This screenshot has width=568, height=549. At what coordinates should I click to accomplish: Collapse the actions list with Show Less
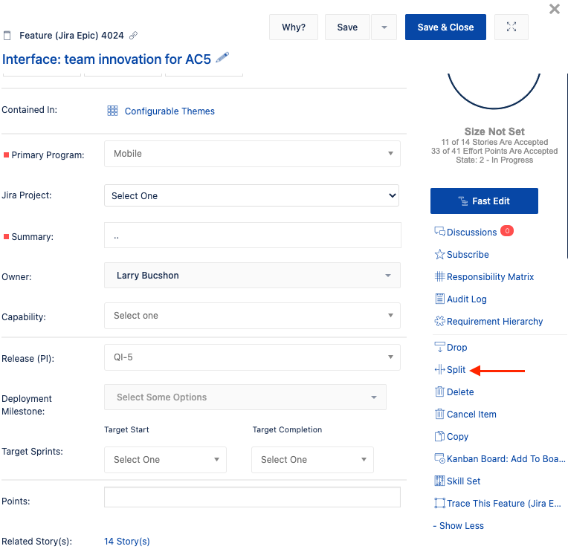[x=458, y=525]
